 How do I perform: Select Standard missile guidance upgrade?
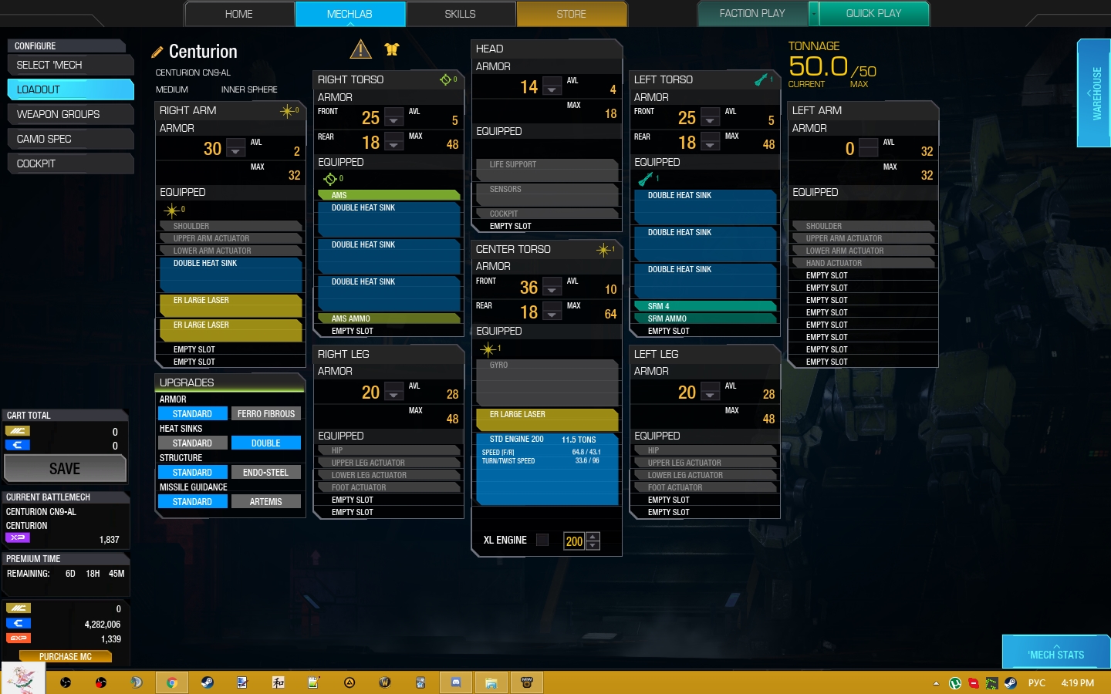tap(192, 502)
